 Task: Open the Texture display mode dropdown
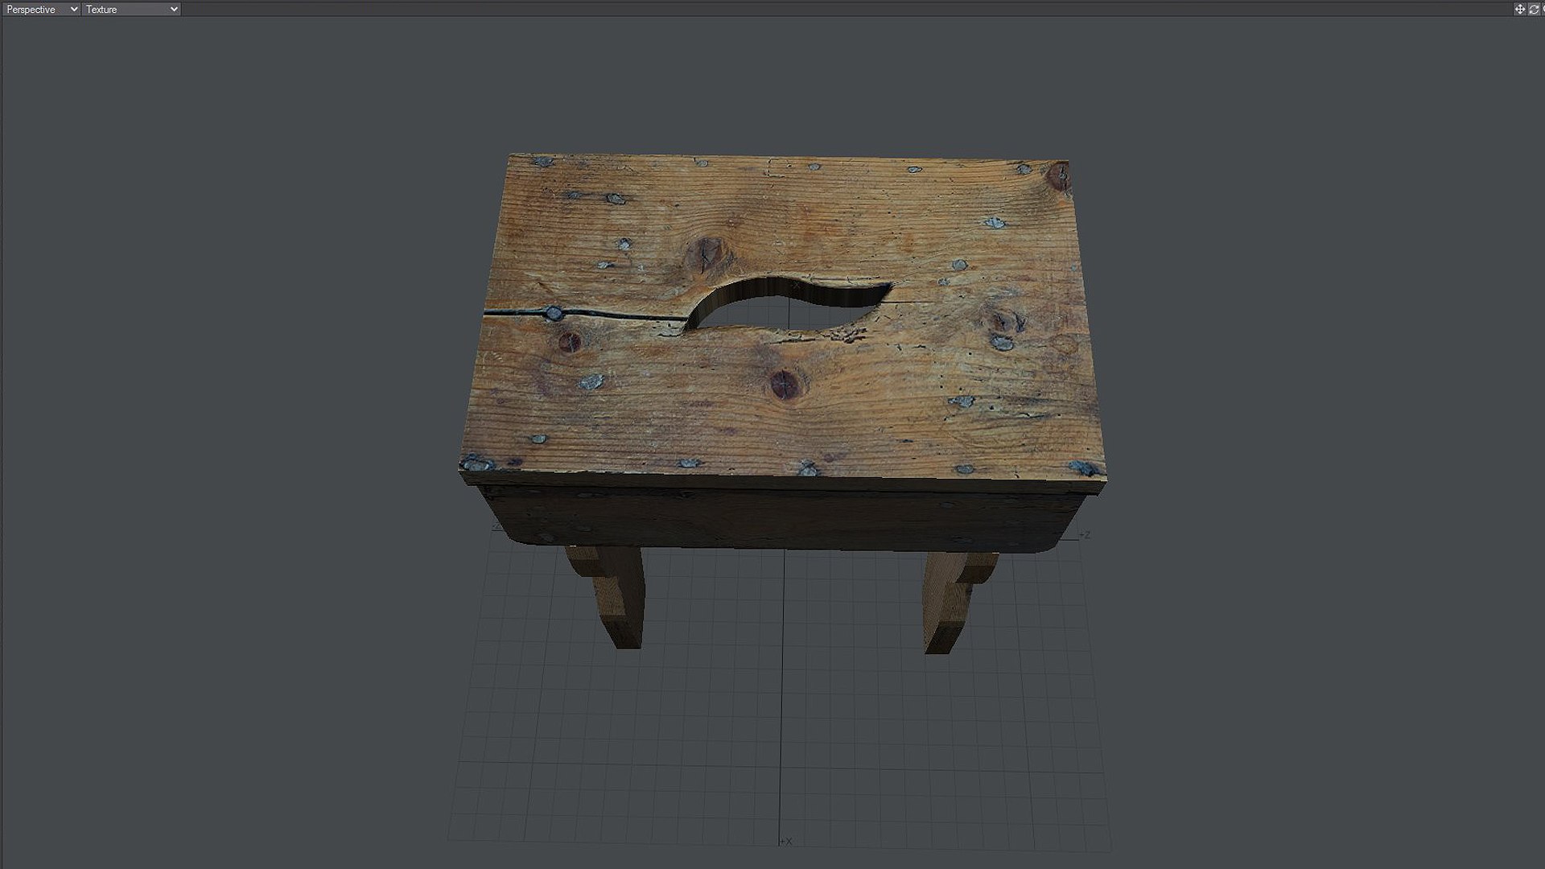point(131,9)
